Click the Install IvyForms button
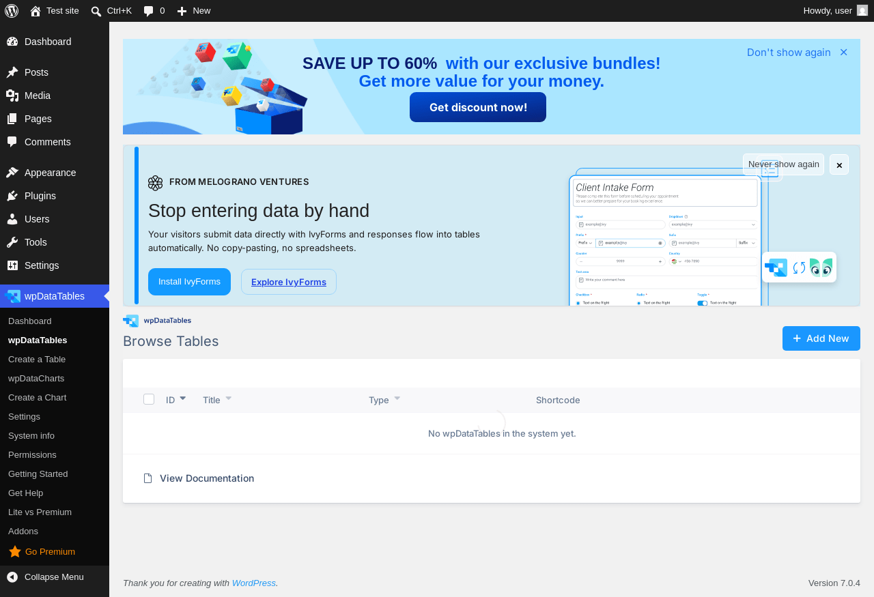This screenshot has width=874, height=597. coord(189,282)
